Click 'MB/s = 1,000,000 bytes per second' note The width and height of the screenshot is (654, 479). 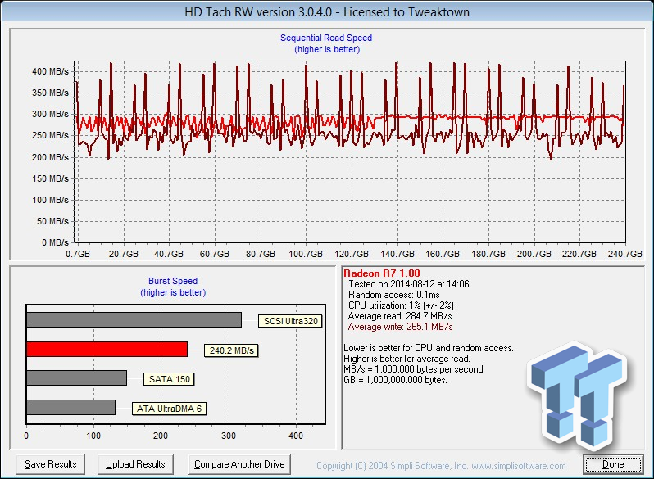tap(414, 369)
